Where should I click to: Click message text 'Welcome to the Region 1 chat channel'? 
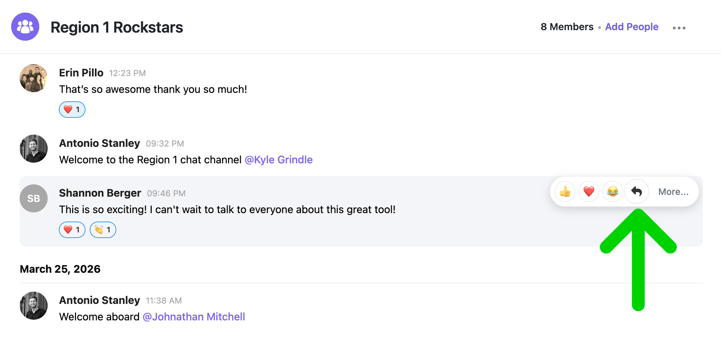pos(150,159)
